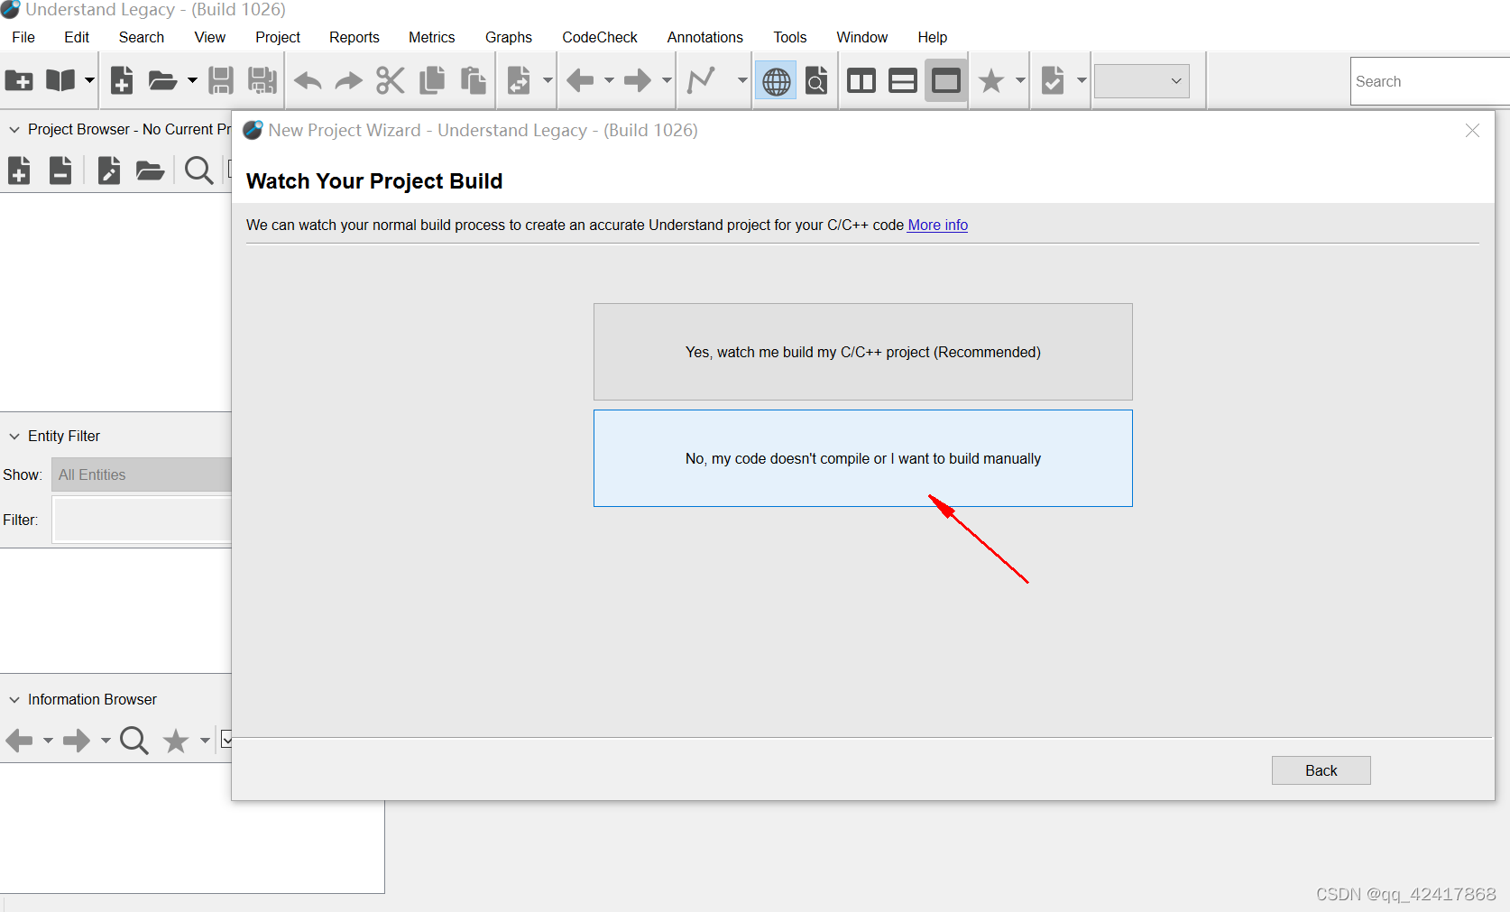Image resolution: width=1510 pixels, height=912 pixels.
Task: Open the File menu
Action: [x=23, y=37]
